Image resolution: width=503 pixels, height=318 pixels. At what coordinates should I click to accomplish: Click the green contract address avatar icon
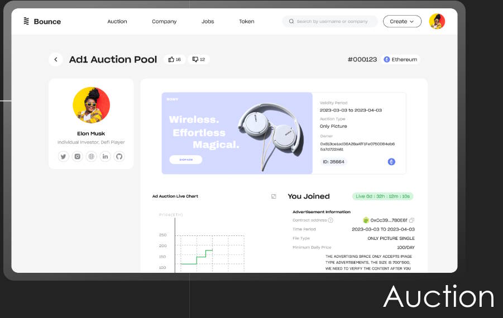point(366,220)
